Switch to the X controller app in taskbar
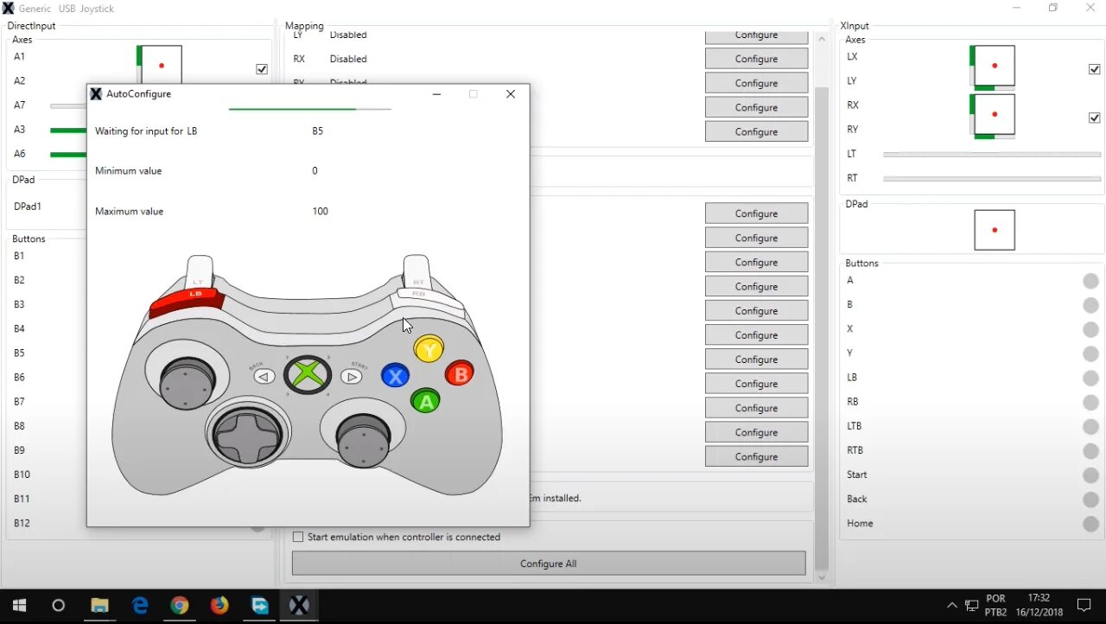The width and height of the screenshot is (1106, 624). [299, 605]
